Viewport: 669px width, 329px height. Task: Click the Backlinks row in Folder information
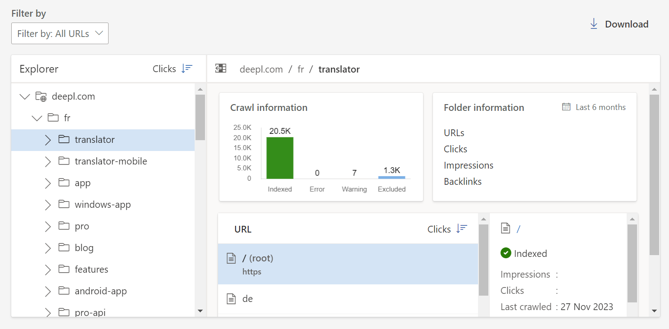pyautogui.click(x=463, y=182)
